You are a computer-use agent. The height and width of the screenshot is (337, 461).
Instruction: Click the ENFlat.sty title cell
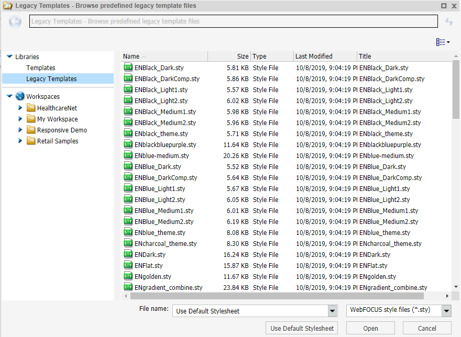pos(373,266)
